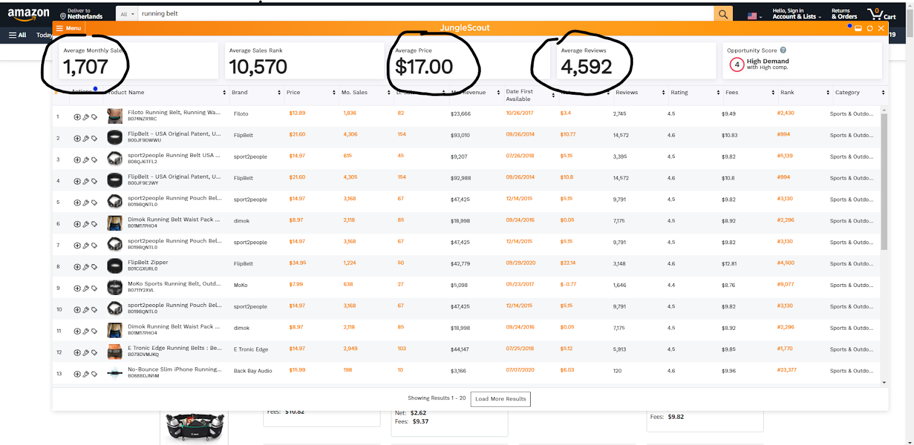
Task: Click the brand cell 'Back Bay Audio'
Action: [252, 371]
